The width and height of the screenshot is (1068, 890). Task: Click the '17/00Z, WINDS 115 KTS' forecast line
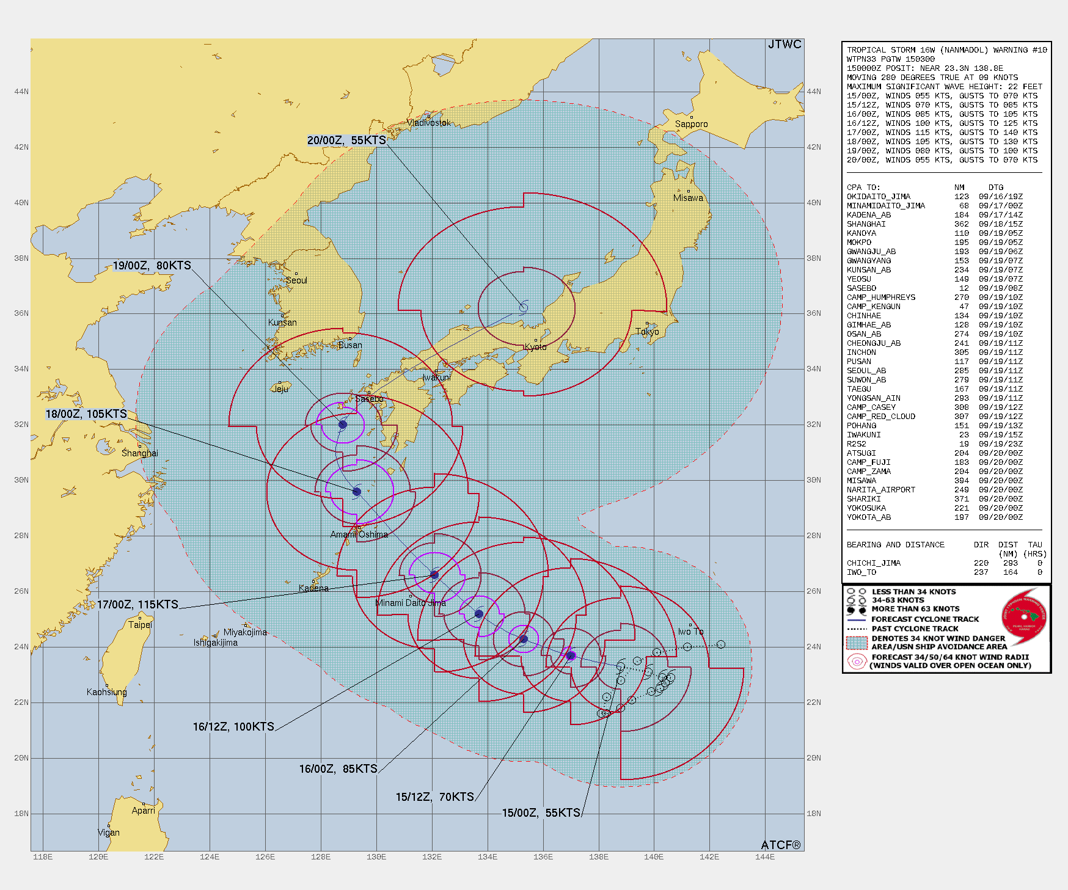942,133
